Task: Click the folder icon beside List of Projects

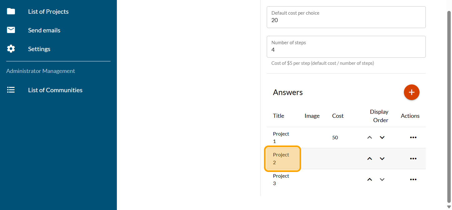Action: tap(11, 12)
